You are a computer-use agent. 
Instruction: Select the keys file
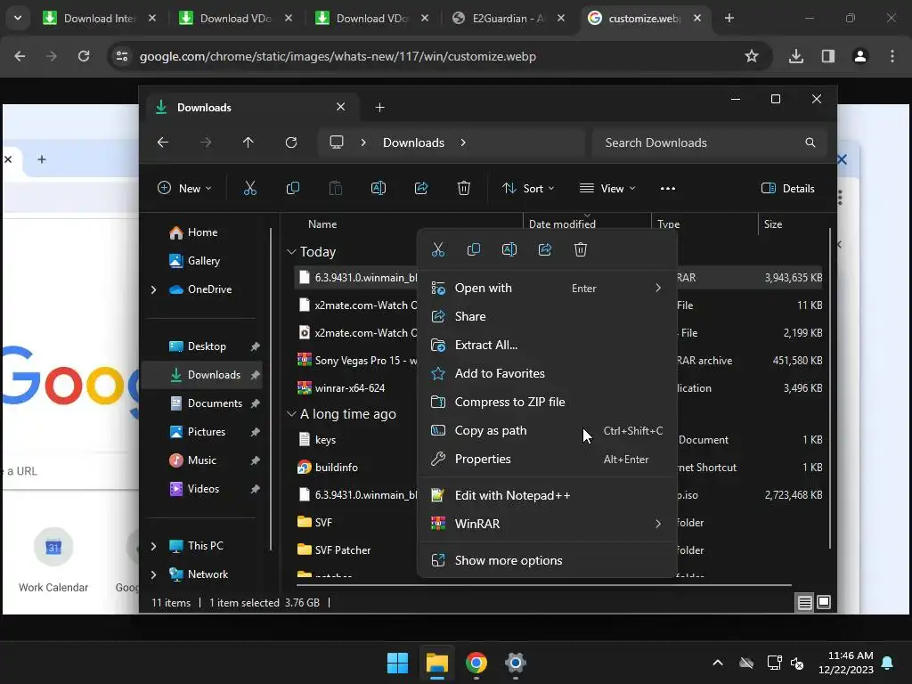[x=325, y=440]
